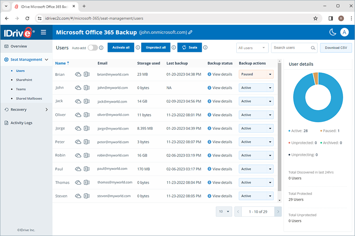Click the search magnifier icon
Screen dimensions: 355x236
point(313,48)
